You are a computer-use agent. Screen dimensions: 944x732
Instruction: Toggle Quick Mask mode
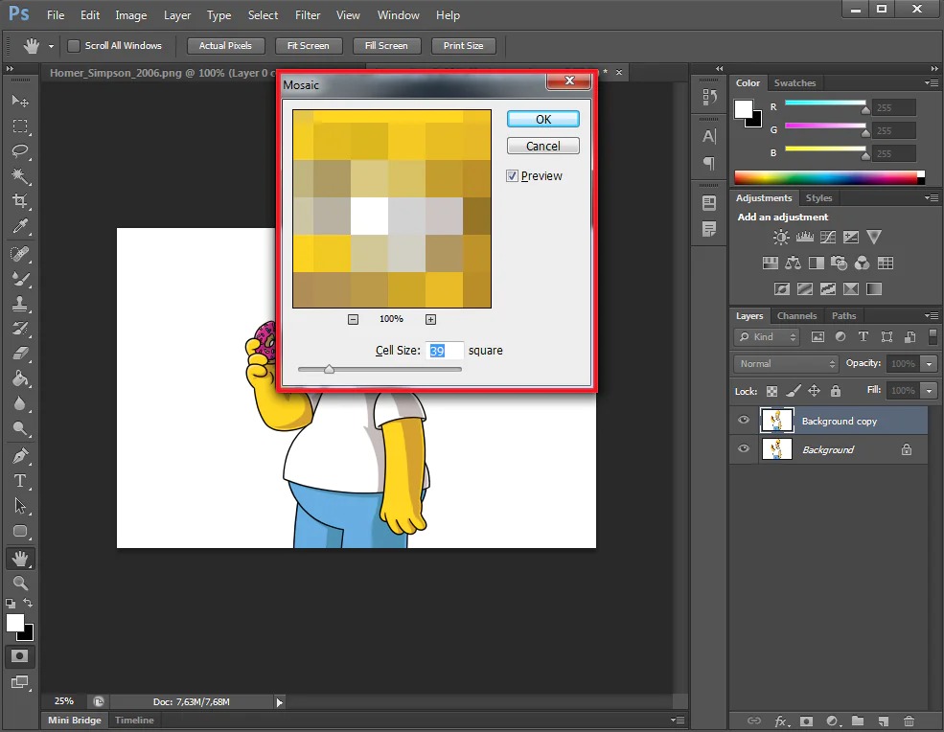point(20,656)
